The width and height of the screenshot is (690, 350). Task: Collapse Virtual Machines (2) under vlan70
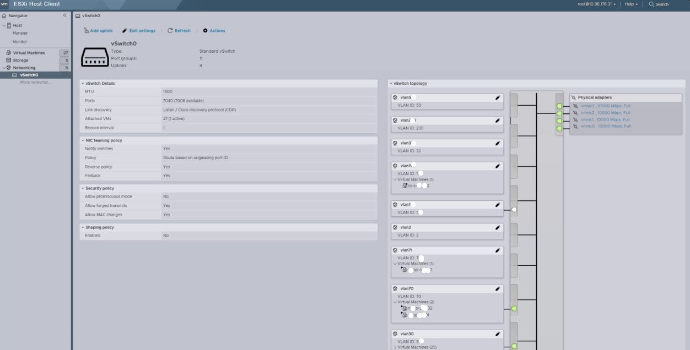[395, 302]
